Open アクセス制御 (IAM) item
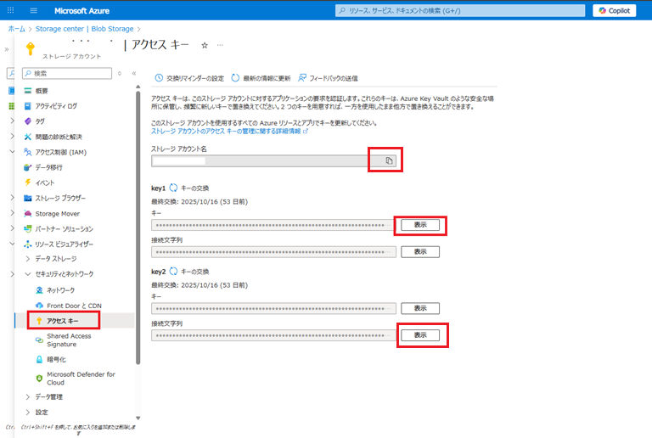 click(61, 152)
